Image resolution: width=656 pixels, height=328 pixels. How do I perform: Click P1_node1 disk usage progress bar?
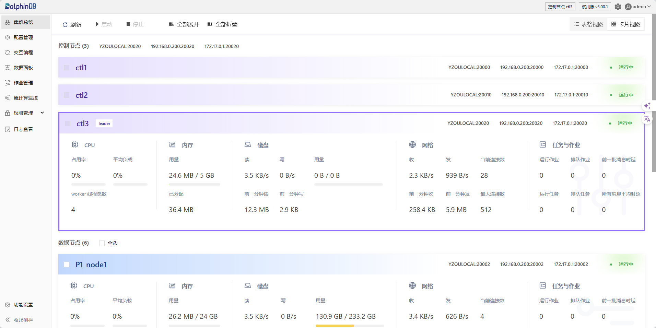(349, 326)
